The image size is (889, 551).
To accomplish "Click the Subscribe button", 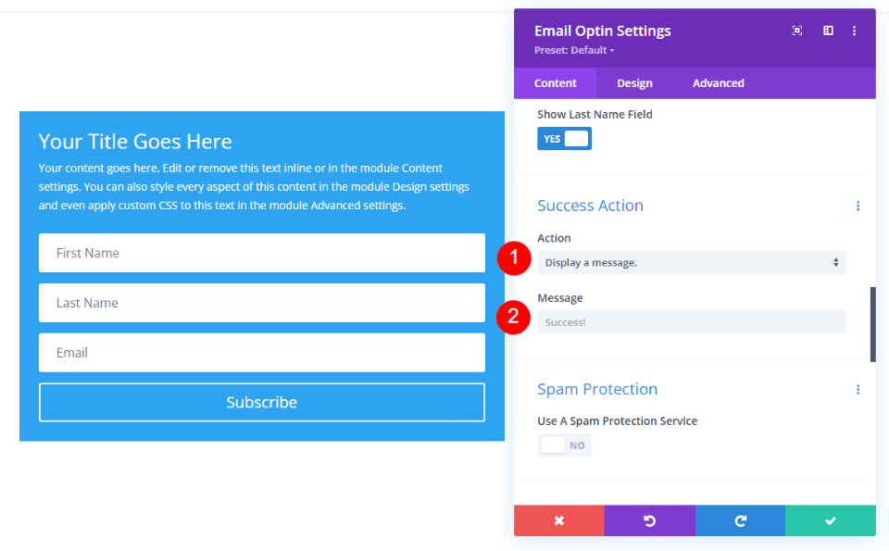I will point(262,402).
